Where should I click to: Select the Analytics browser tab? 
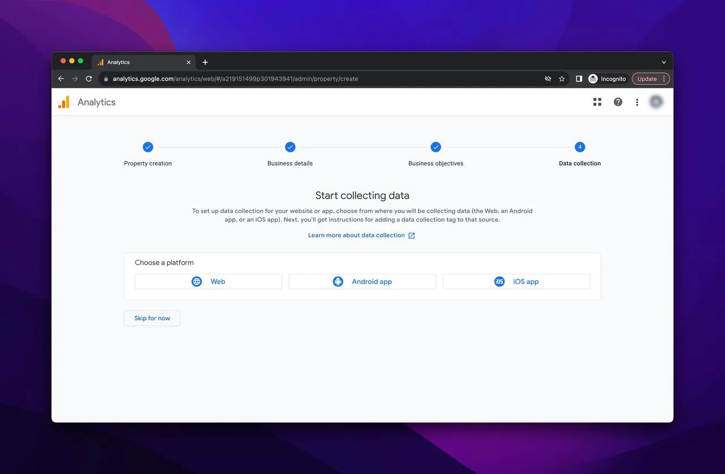click(x=144, y=62)
